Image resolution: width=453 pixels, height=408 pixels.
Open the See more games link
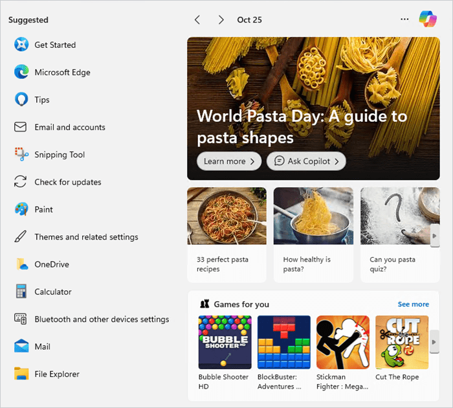(x=413, y=304)
